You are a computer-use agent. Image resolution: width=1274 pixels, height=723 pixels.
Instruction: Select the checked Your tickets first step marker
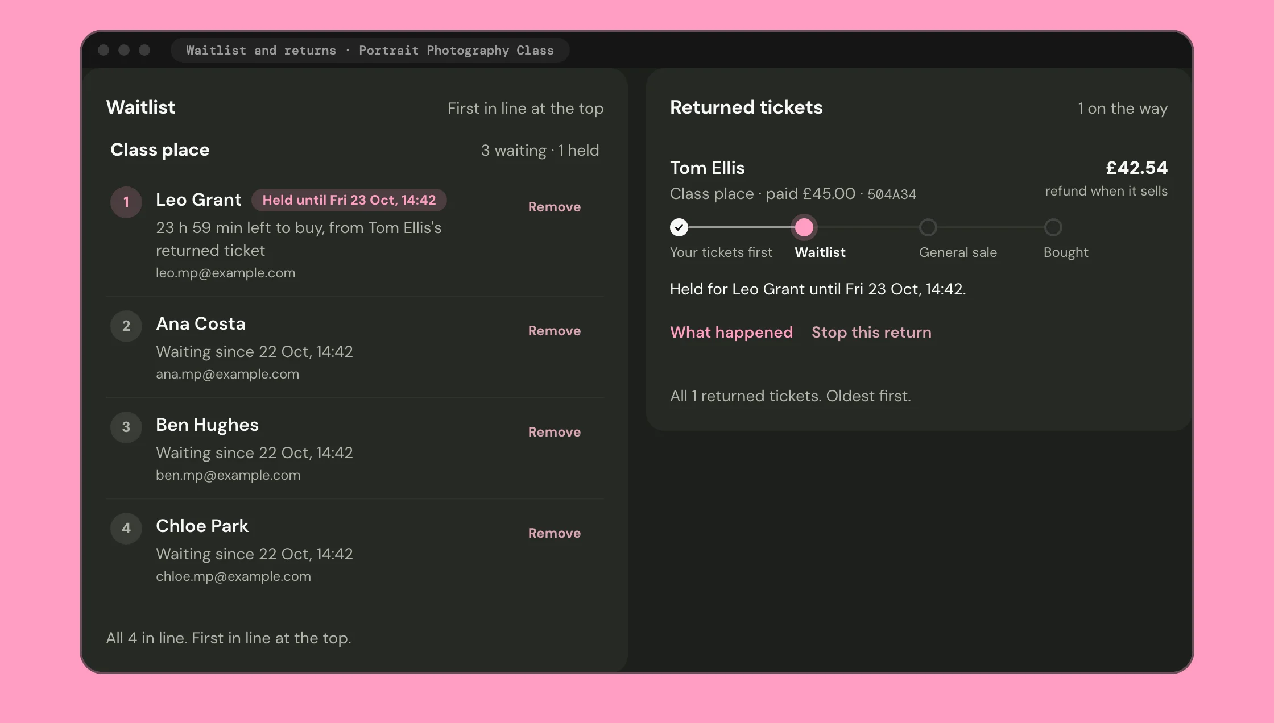tap(679, 227)
